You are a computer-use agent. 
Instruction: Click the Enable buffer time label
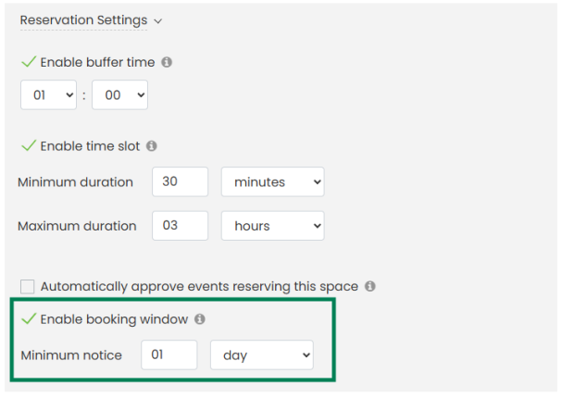(x=97, y=63)
